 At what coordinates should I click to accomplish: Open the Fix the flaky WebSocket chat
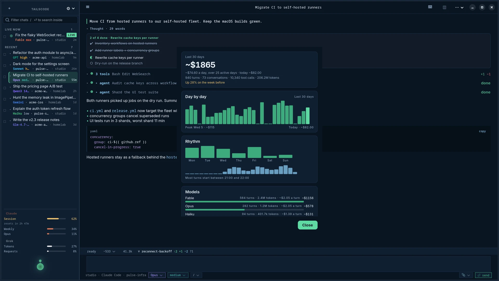coord(43,37)
